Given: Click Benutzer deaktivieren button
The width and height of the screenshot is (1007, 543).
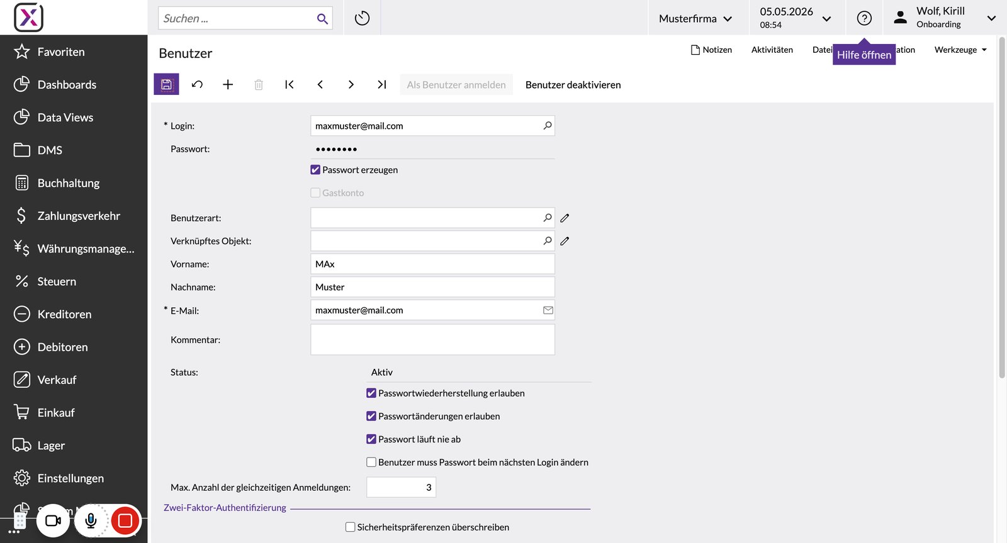Looking at the screenshot, I should (573, 85).
